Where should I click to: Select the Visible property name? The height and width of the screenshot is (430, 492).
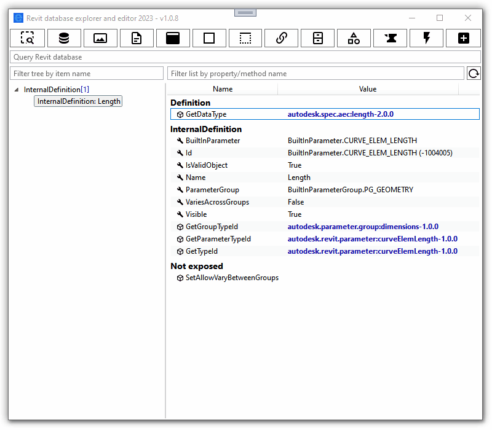196,214
